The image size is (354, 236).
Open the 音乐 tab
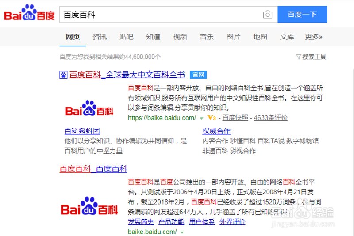207,37
